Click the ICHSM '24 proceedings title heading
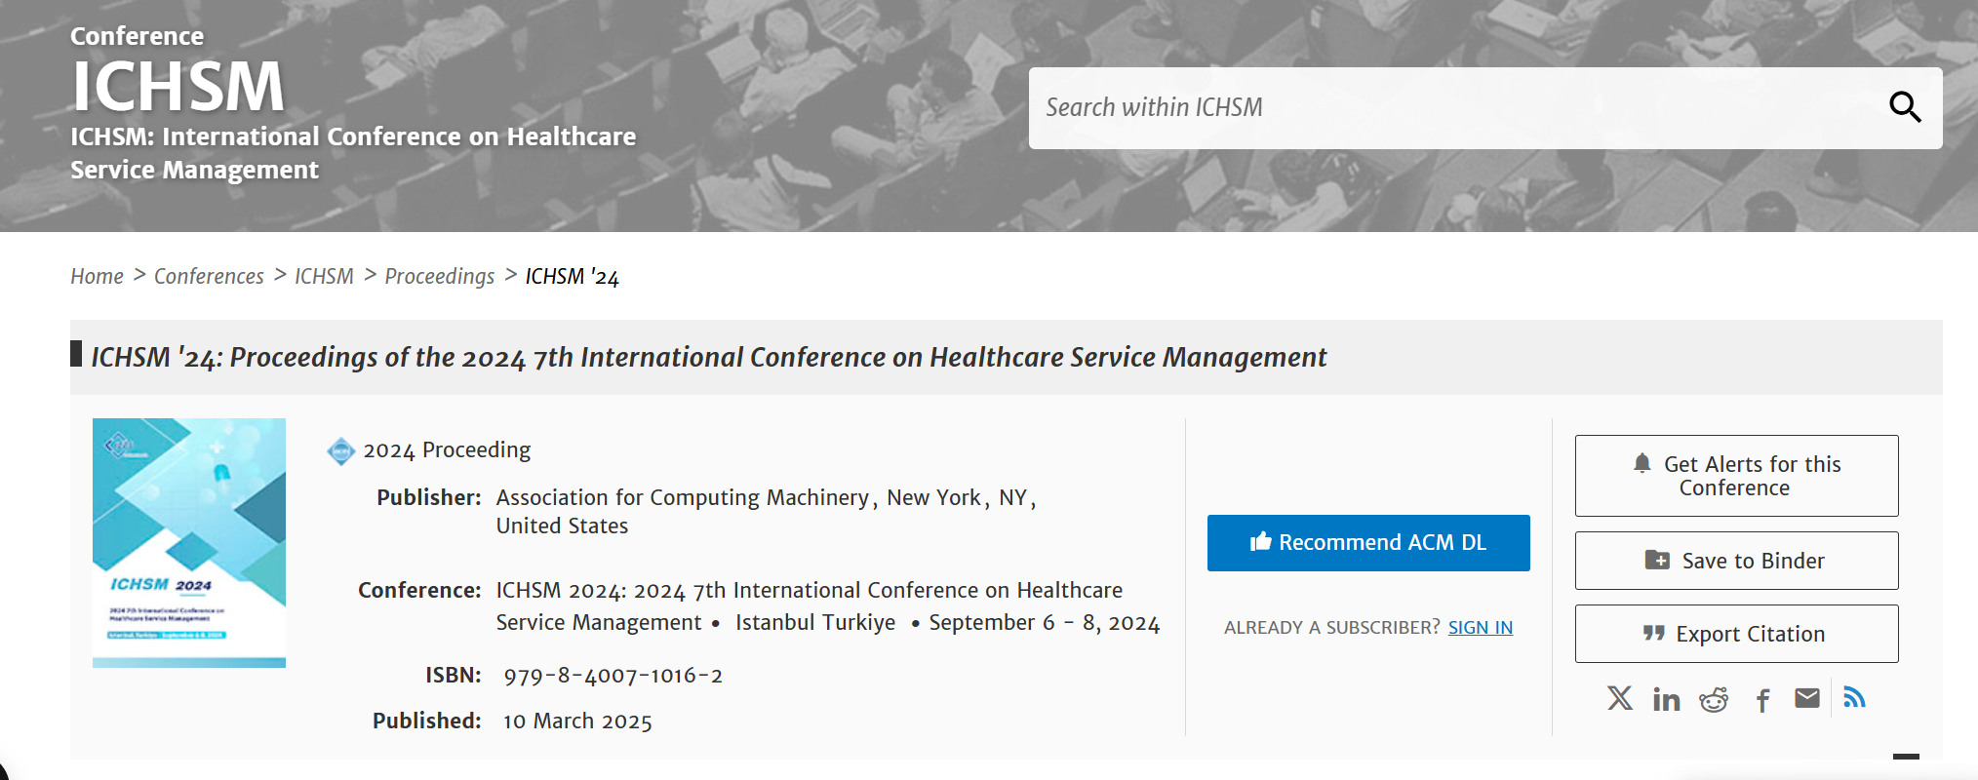This screenshot has height=780, width=1978. point(709,358)
